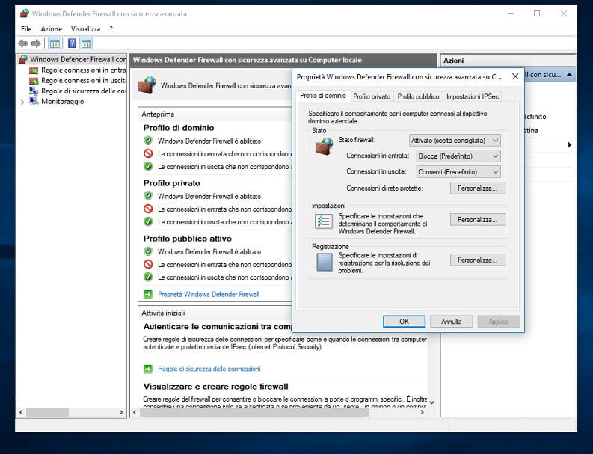Image resolution: width=593 pixels, height=454 pixels.
Task: Click the root Windows Defender Firewall tree icon
Action: coord(23,59)
